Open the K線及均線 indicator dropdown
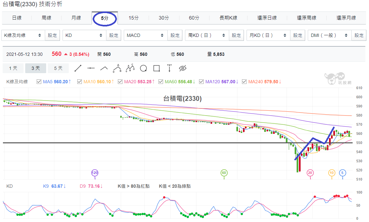 (x=23, y=36)
